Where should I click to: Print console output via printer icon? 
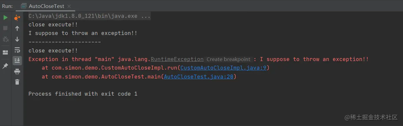tap(17, 72)
